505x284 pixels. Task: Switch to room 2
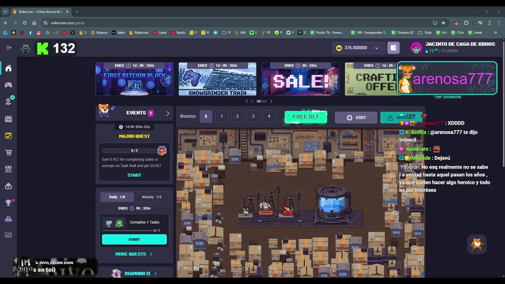pyautogui.click(x=237, y=116)
